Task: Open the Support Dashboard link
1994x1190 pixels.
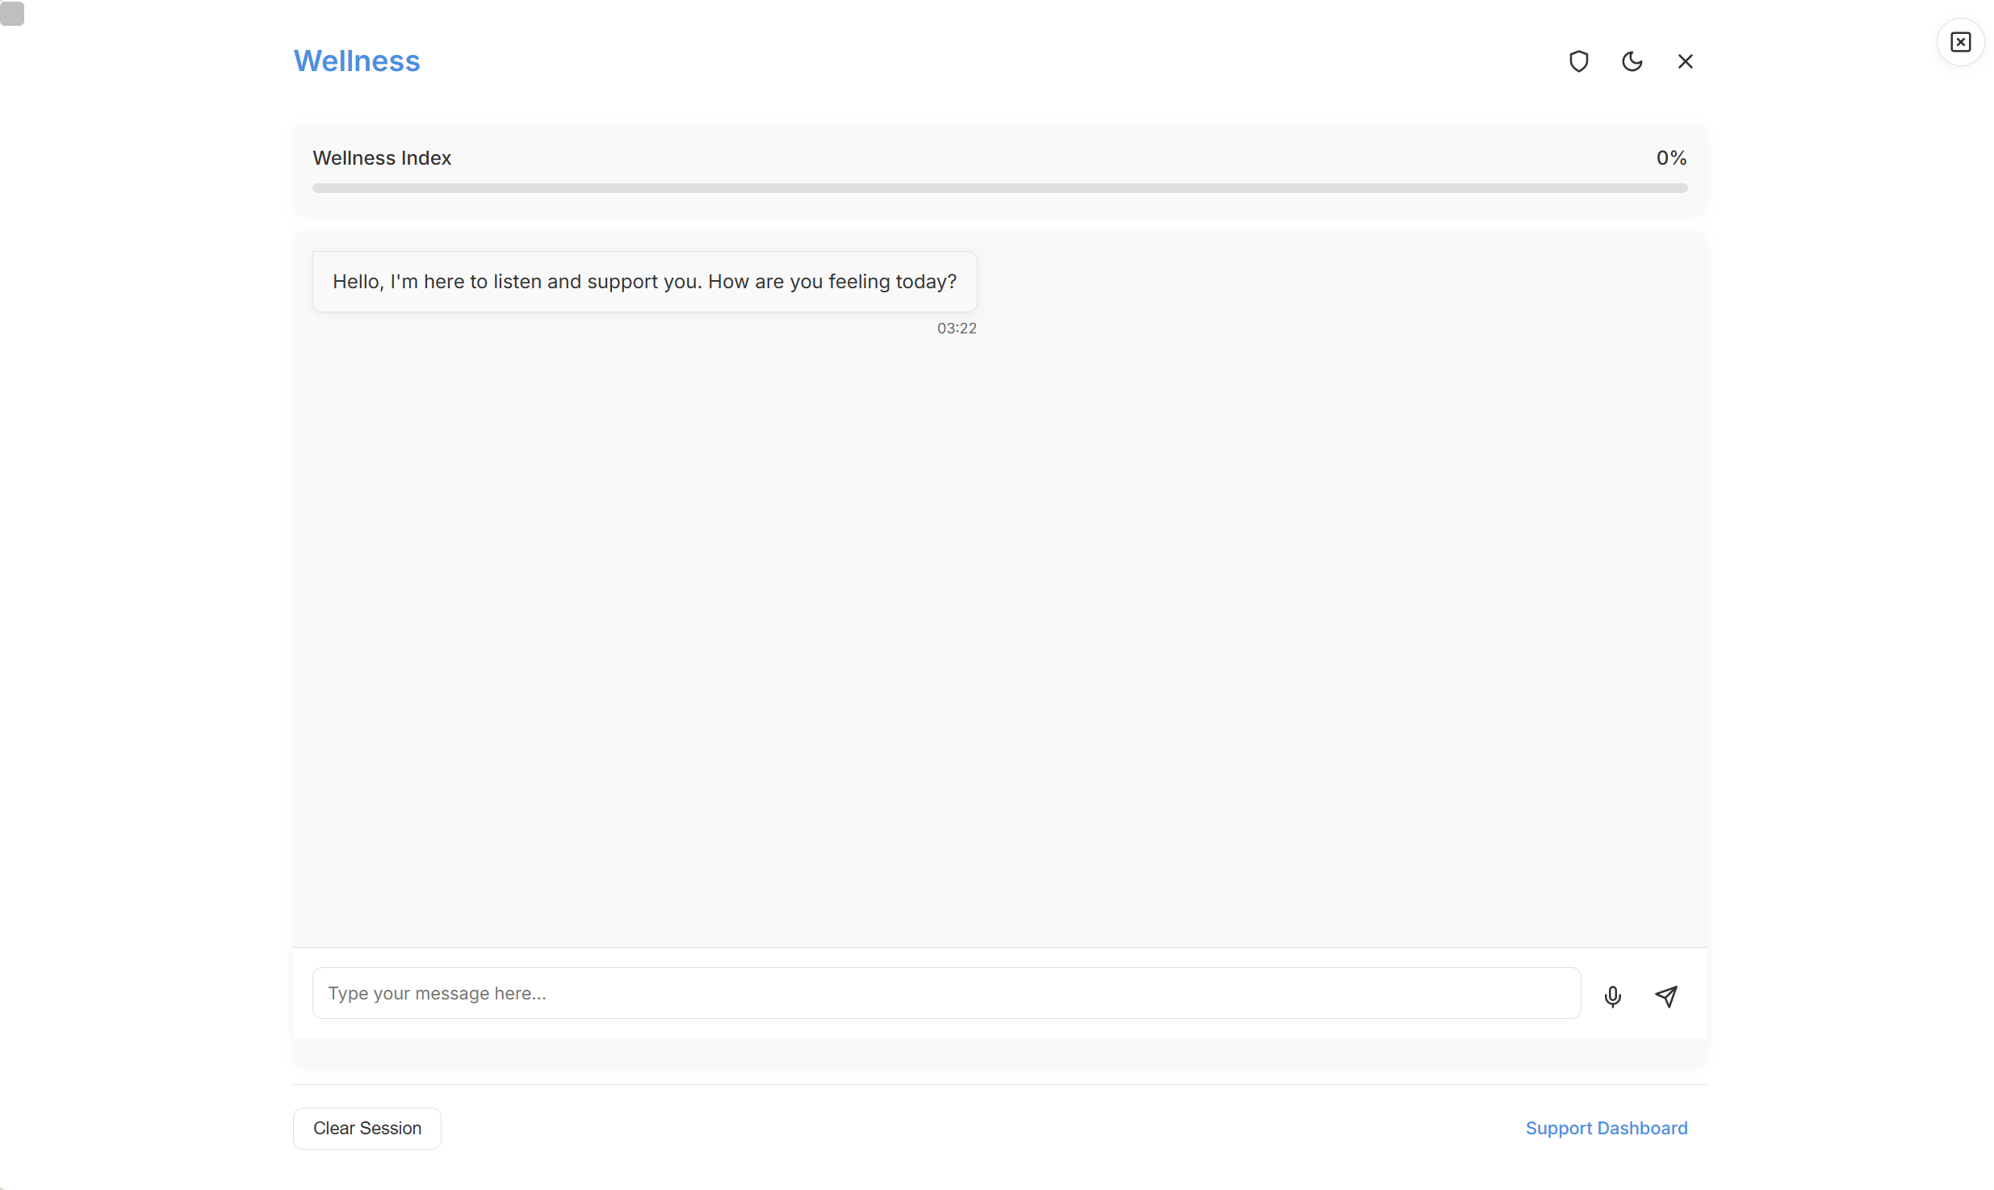Action: (x=1606, y=1128)
